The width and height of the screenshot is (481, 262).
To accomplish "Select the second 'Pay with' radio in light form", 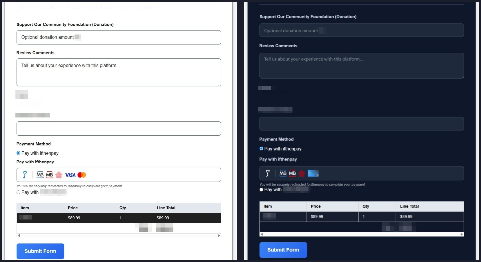I will coord(19,192).
